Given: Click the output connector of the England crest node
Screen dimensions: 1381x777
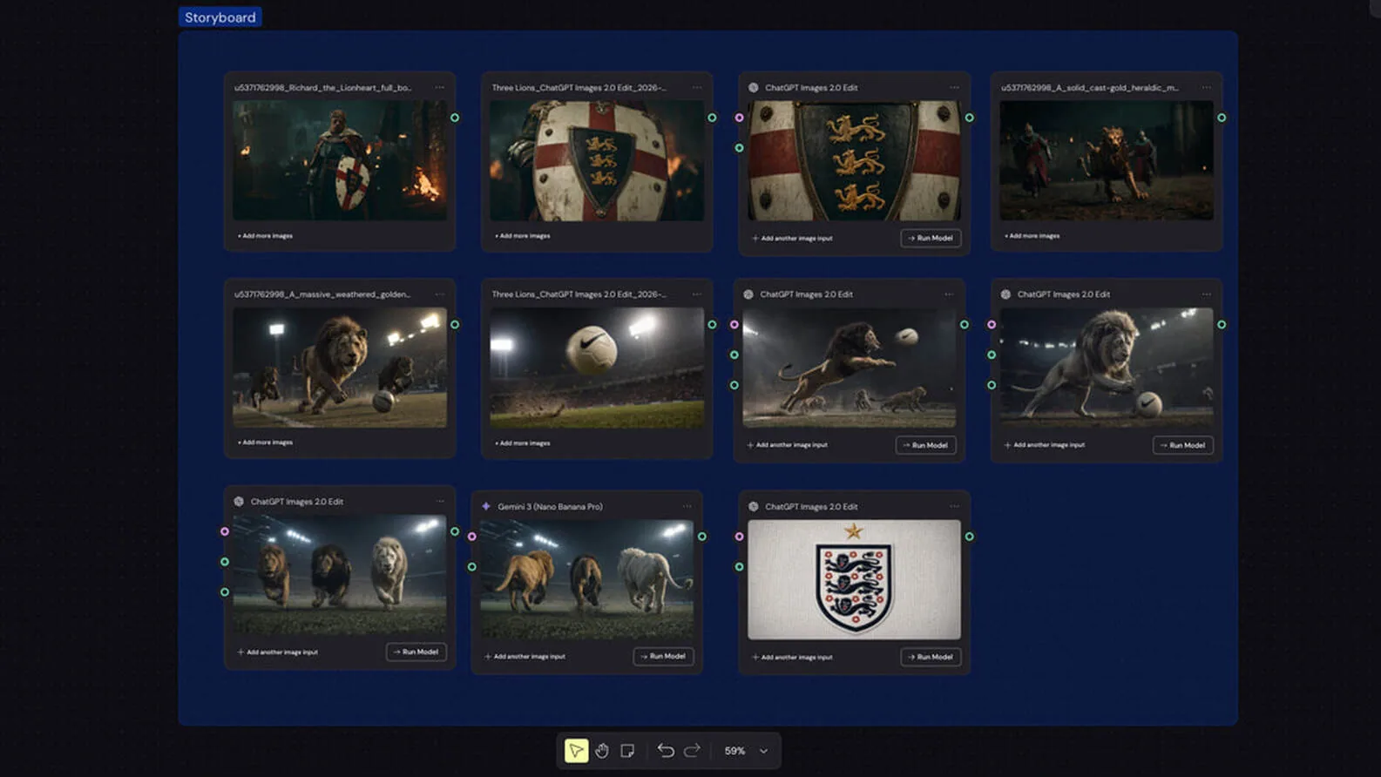Looking at the screenshot, I should (x=969, y=537).
